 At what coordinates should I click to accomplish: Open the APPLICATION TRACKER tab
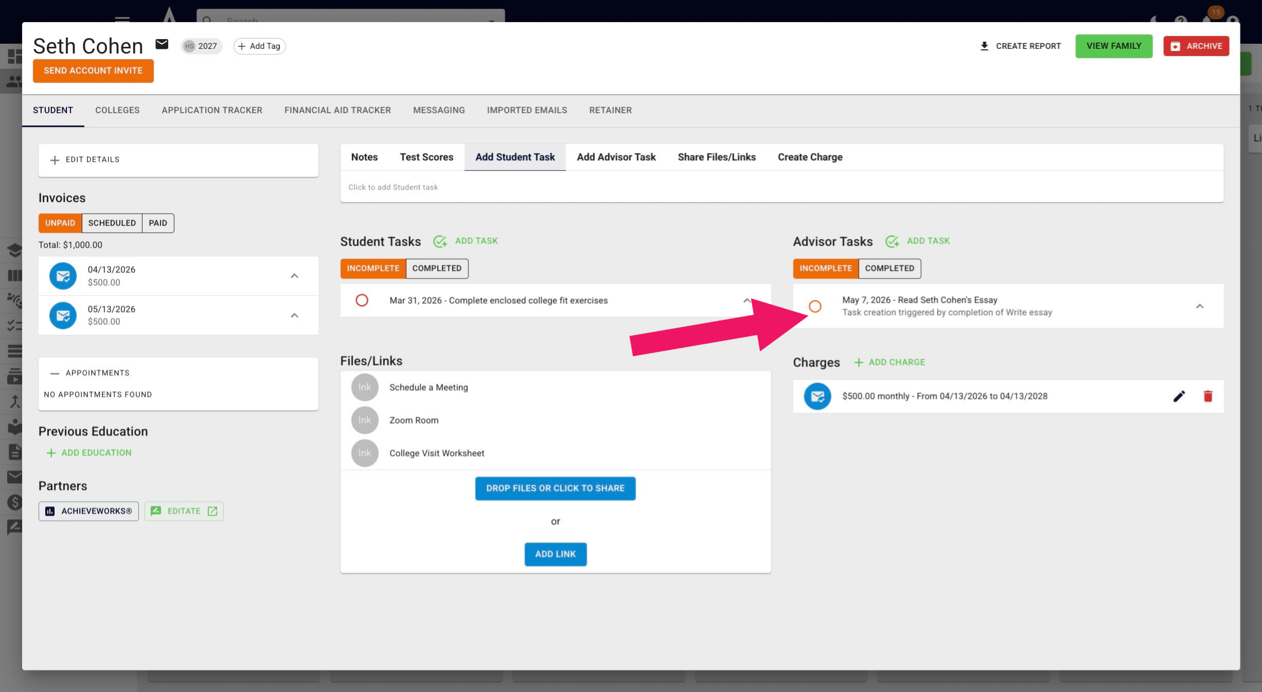(x=212, y=110)
